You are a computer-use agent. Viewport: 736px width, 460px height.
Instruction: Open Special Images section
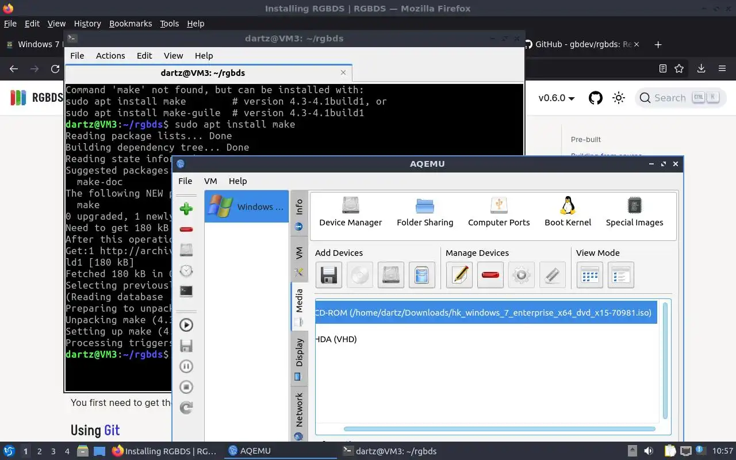tap(634, 212)
